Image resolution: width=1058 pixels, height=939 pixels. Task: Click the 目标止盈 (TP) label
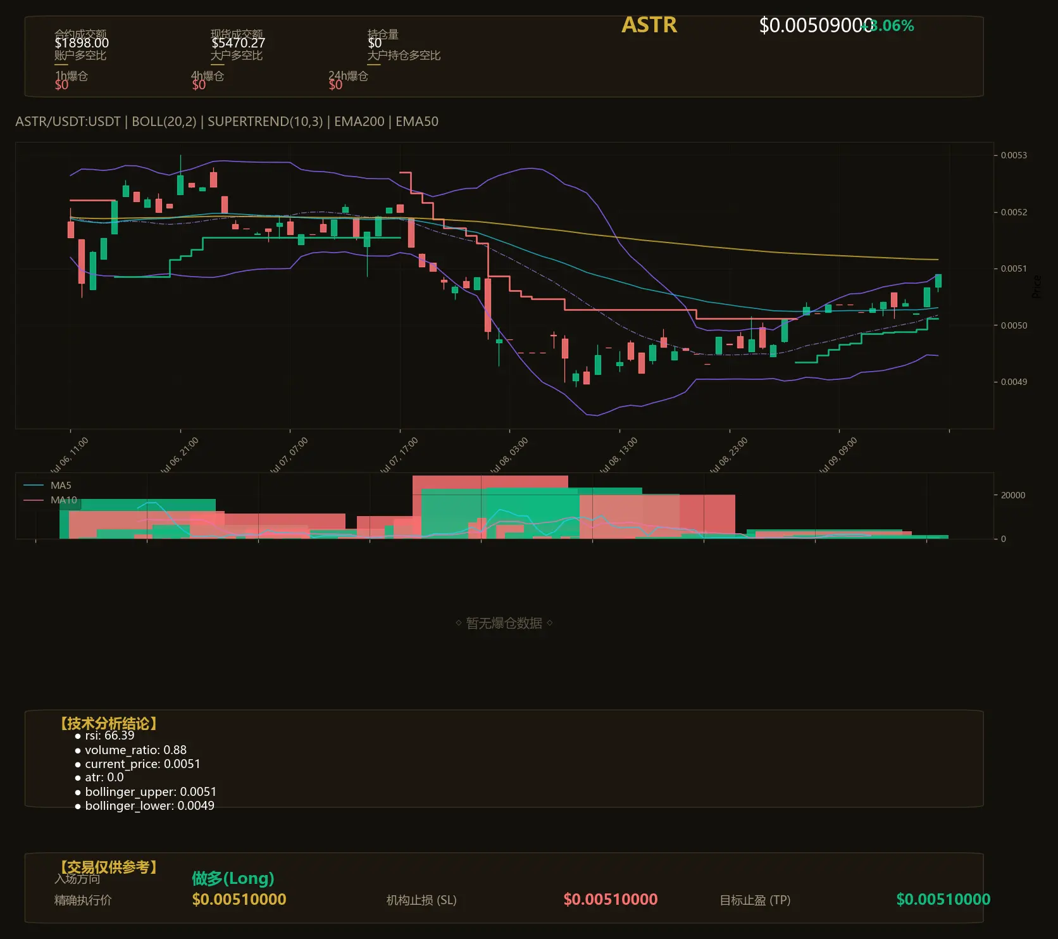755,900
